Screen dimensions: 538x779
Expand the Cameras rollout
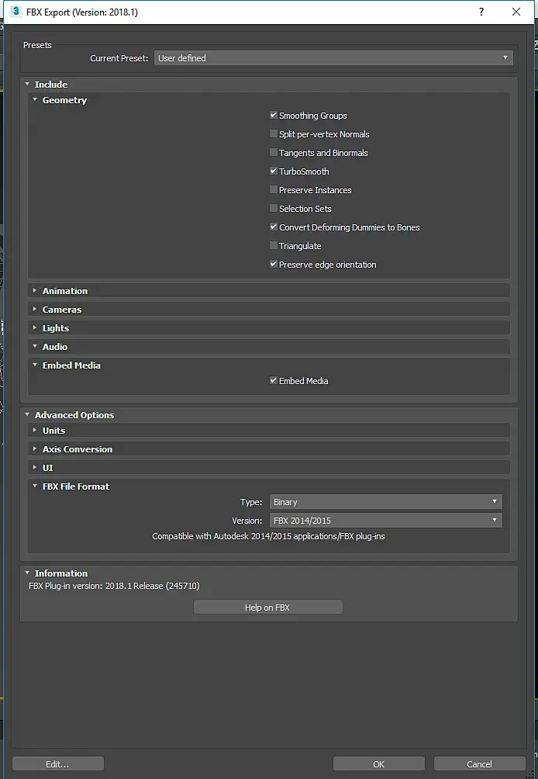(35, 309)
